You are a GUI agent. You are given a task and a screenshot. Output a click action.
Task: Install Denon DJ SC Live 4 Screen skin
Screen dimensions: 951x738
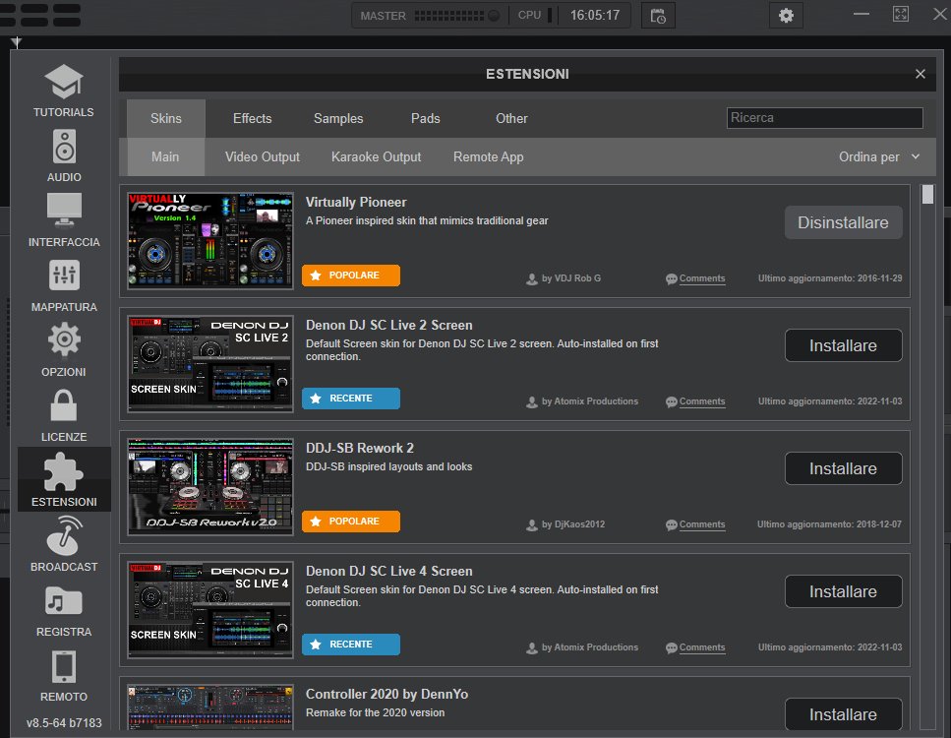tap(843, 591)
